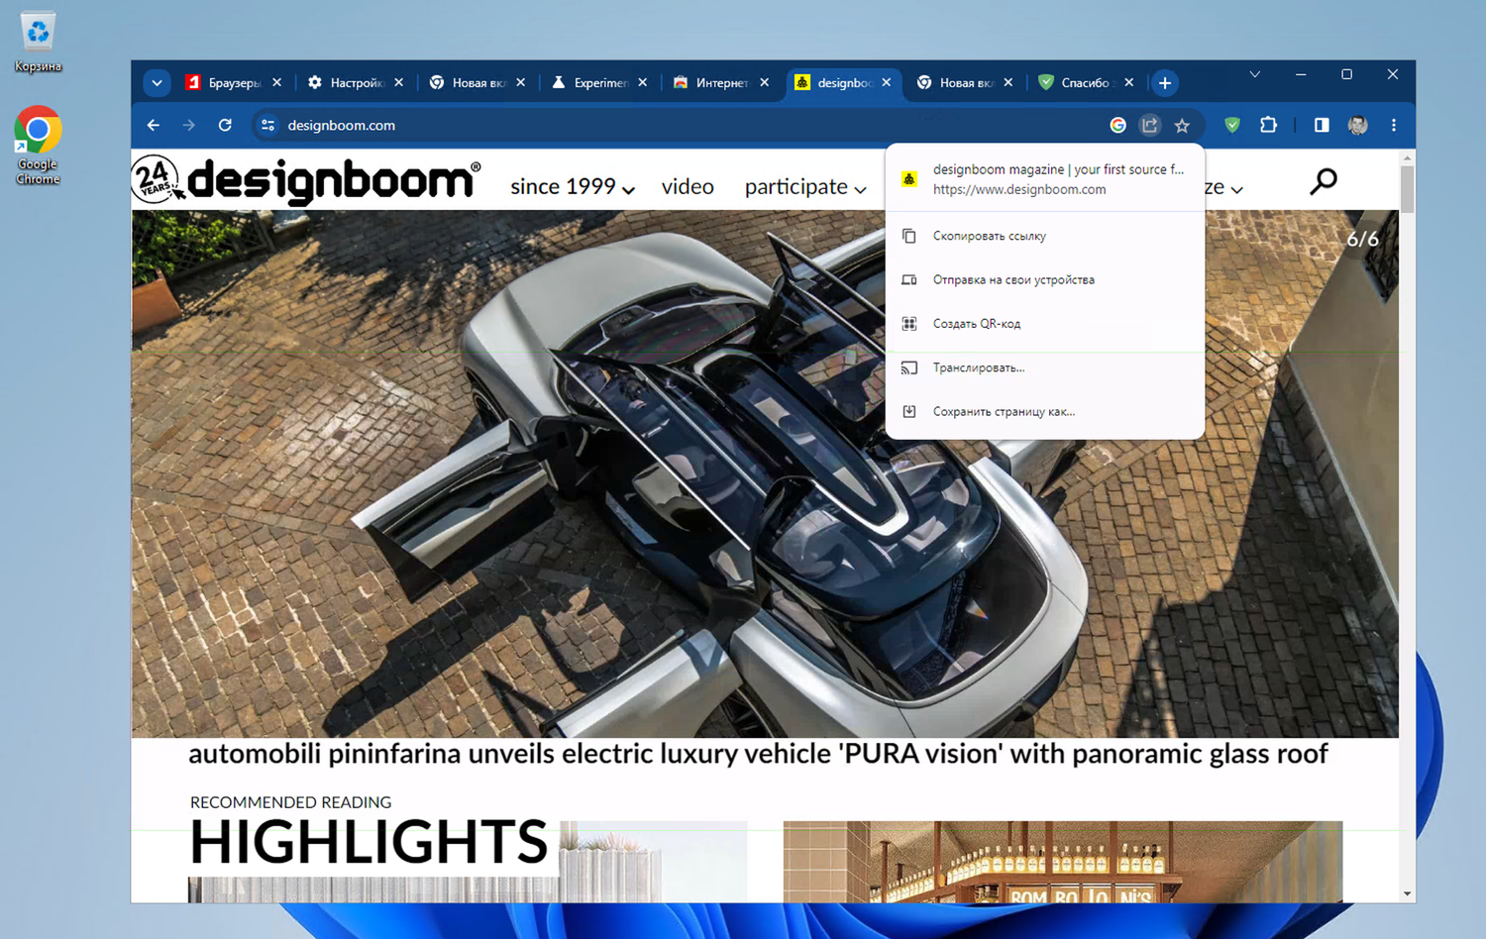Close the Интернет tab
The image size is (1486, 939).
point(765,83)
